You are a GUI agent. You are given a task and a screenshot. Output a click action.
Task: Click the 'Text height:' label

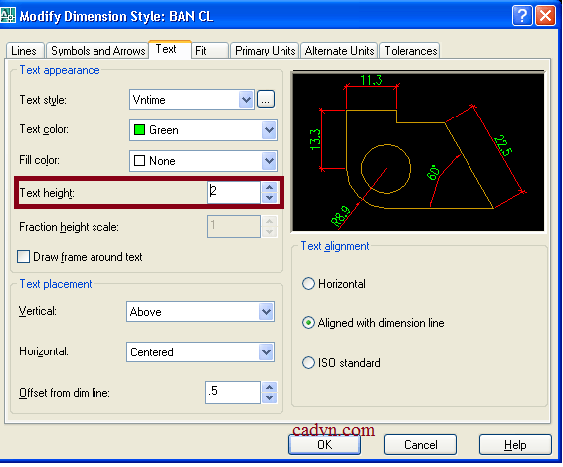coord(47,193)
